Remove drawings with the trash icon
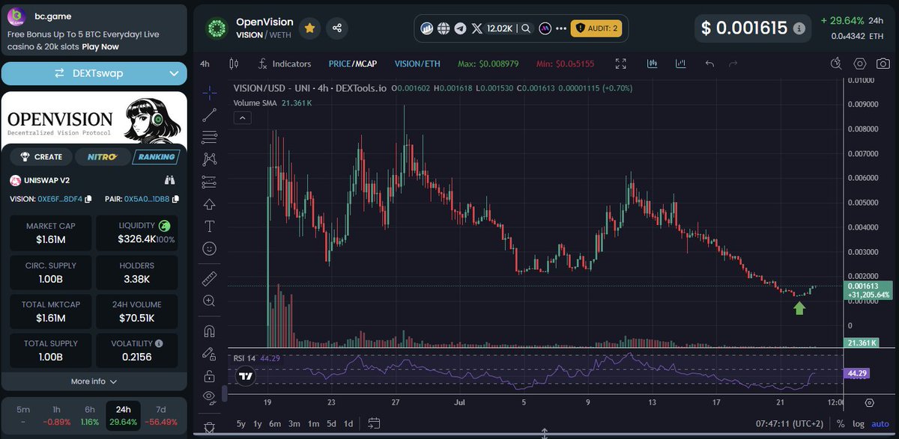This screenshot has height=439, width=899. [x=210, y=427]
